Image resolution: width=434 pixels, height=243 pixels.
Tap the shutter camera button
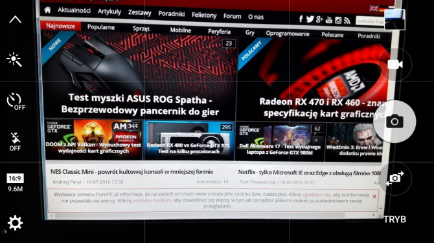394,121
